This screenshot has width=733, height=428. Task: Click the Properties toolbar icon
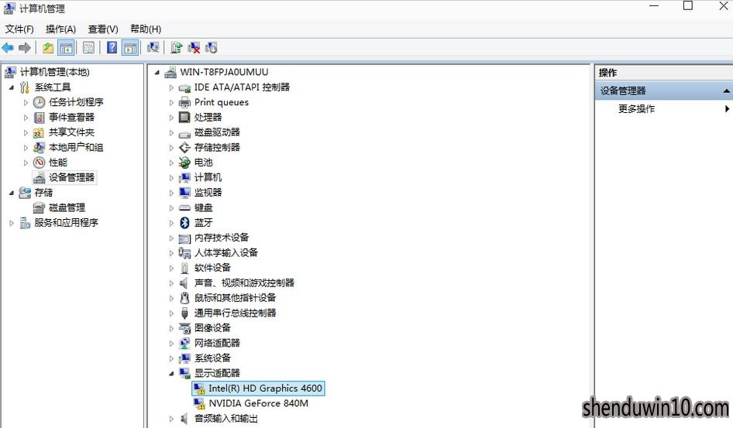[x=88, y=48]
